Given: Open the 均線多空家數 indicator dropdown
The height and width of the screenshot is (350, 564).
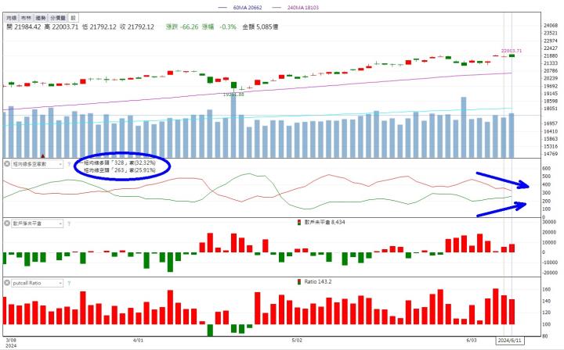Looking at the screenshot, I should click(x=38, y=164).
